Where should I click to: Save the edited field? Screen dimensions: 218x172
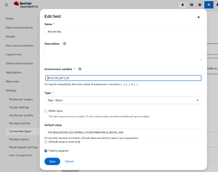pos(52,162)
